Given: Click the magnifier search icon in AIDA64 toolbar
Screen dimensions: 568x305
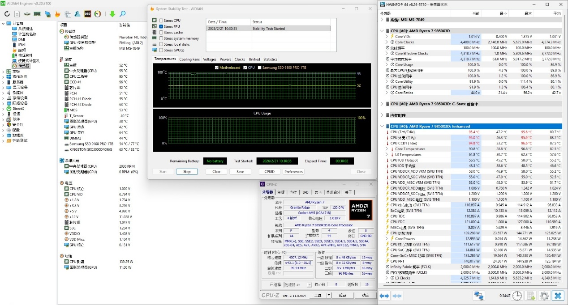Looking at the screenshot, I should (122, 14).
